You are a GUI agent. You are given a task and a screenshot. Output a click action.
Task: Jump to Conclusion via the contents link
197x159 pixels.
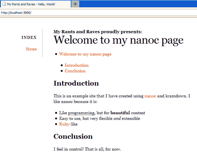tap(75, 71)
